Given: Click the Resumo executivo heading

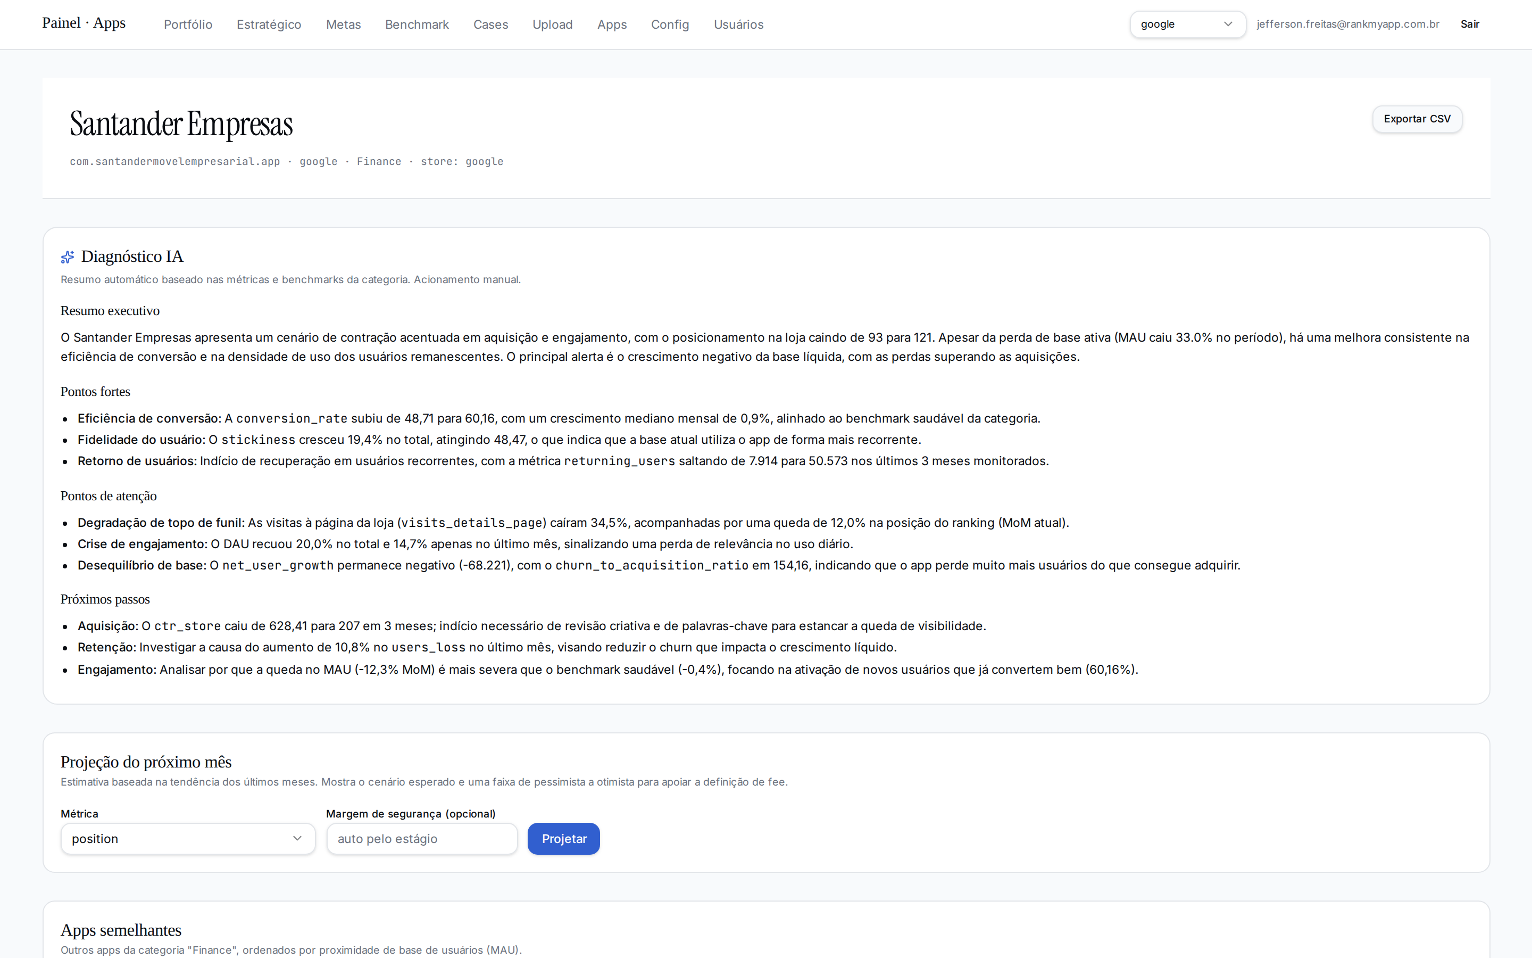Looking at the screenshot, I should (x=110, y=310).
